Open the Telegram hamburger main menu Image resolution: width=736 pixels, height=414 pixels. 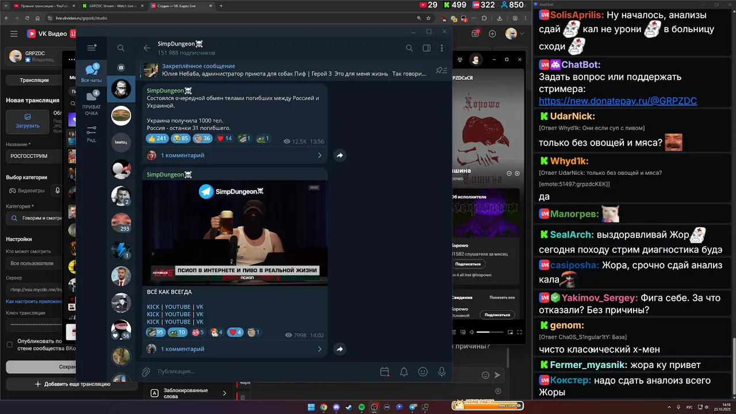[91, 48]
